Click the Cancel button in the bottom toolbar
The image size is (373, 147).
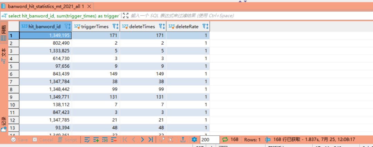click(43, 140)
